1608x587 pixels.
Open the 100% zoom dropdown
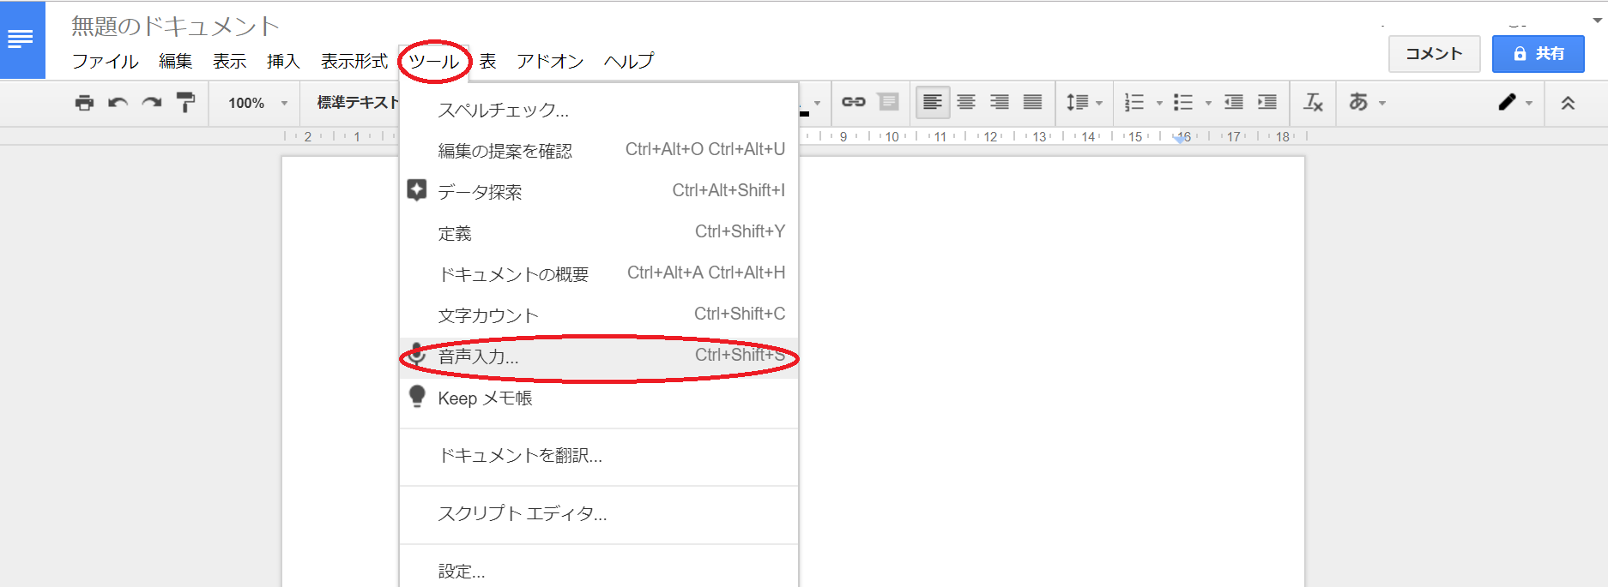[257, 103]
